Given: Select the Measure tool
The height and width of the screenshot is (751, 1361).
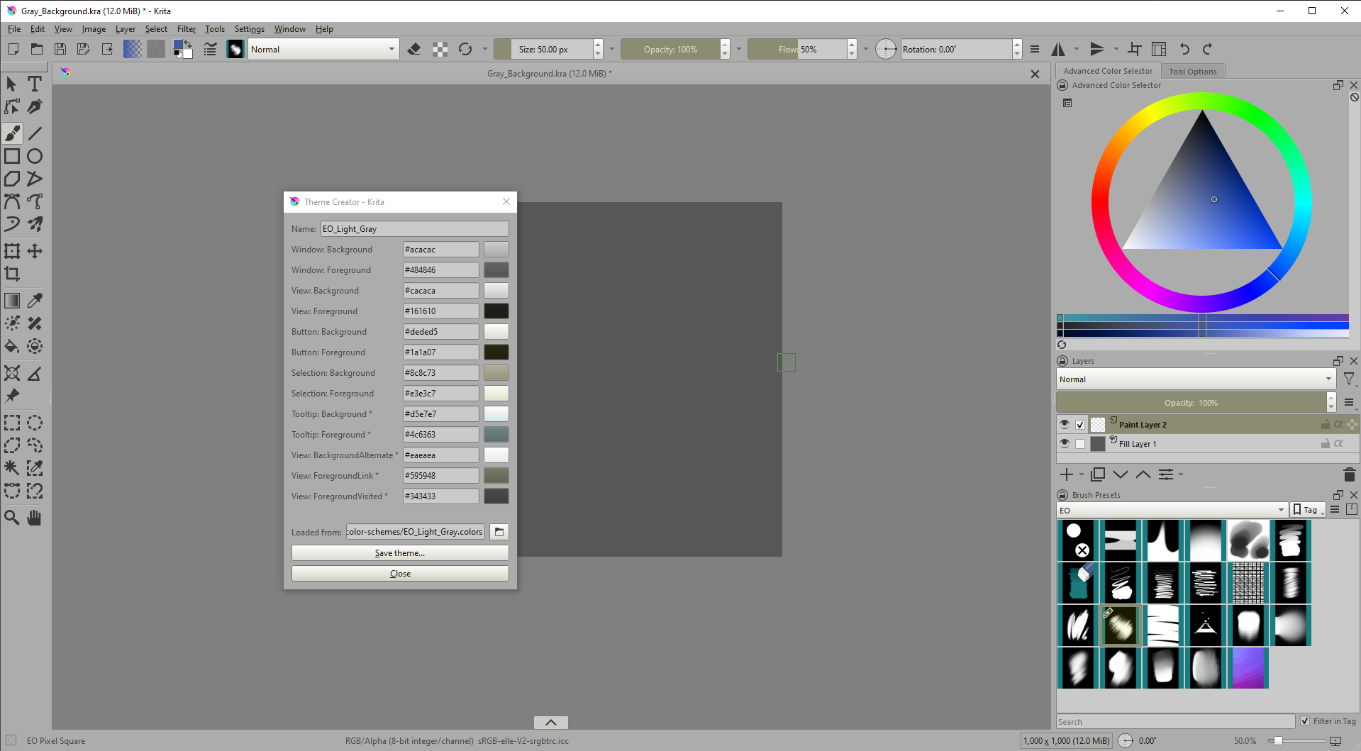Looking at the screenshot, I should pyautogui.click(x=35, y=373).
